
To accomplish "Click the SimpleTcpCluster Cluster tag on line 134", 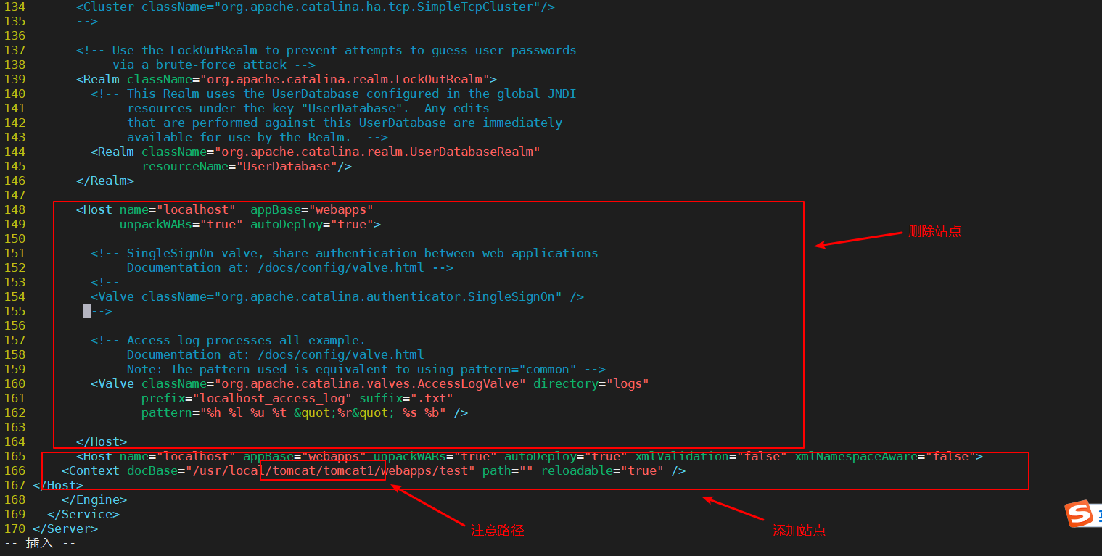I will (316, 7).
